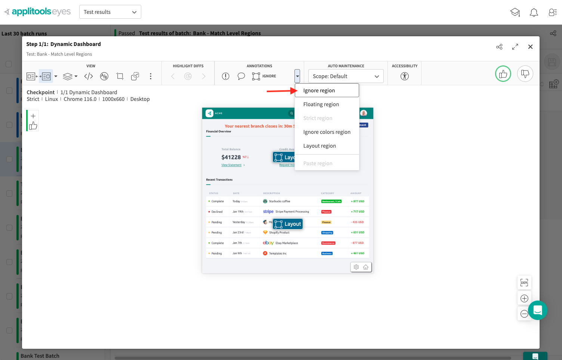Choose Ignore region from the menu
The image size is (562, 360).
coord(319,90)
